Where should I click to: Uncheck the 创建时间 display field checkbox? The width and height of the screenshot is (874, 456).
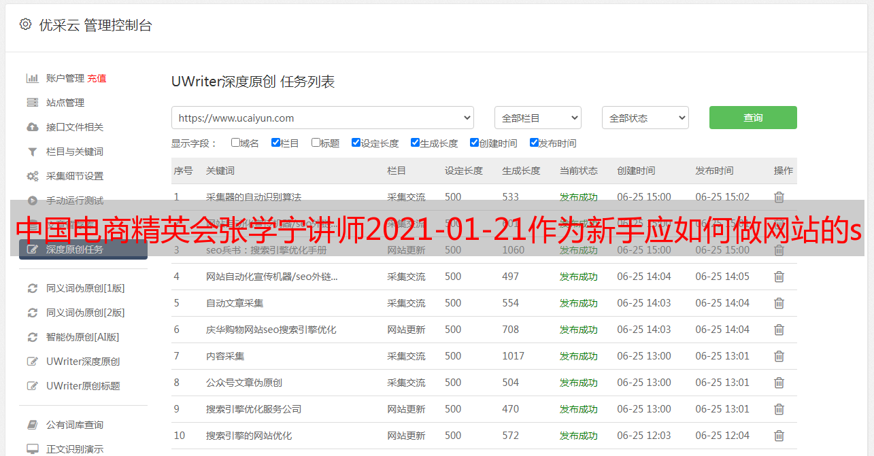474,143
